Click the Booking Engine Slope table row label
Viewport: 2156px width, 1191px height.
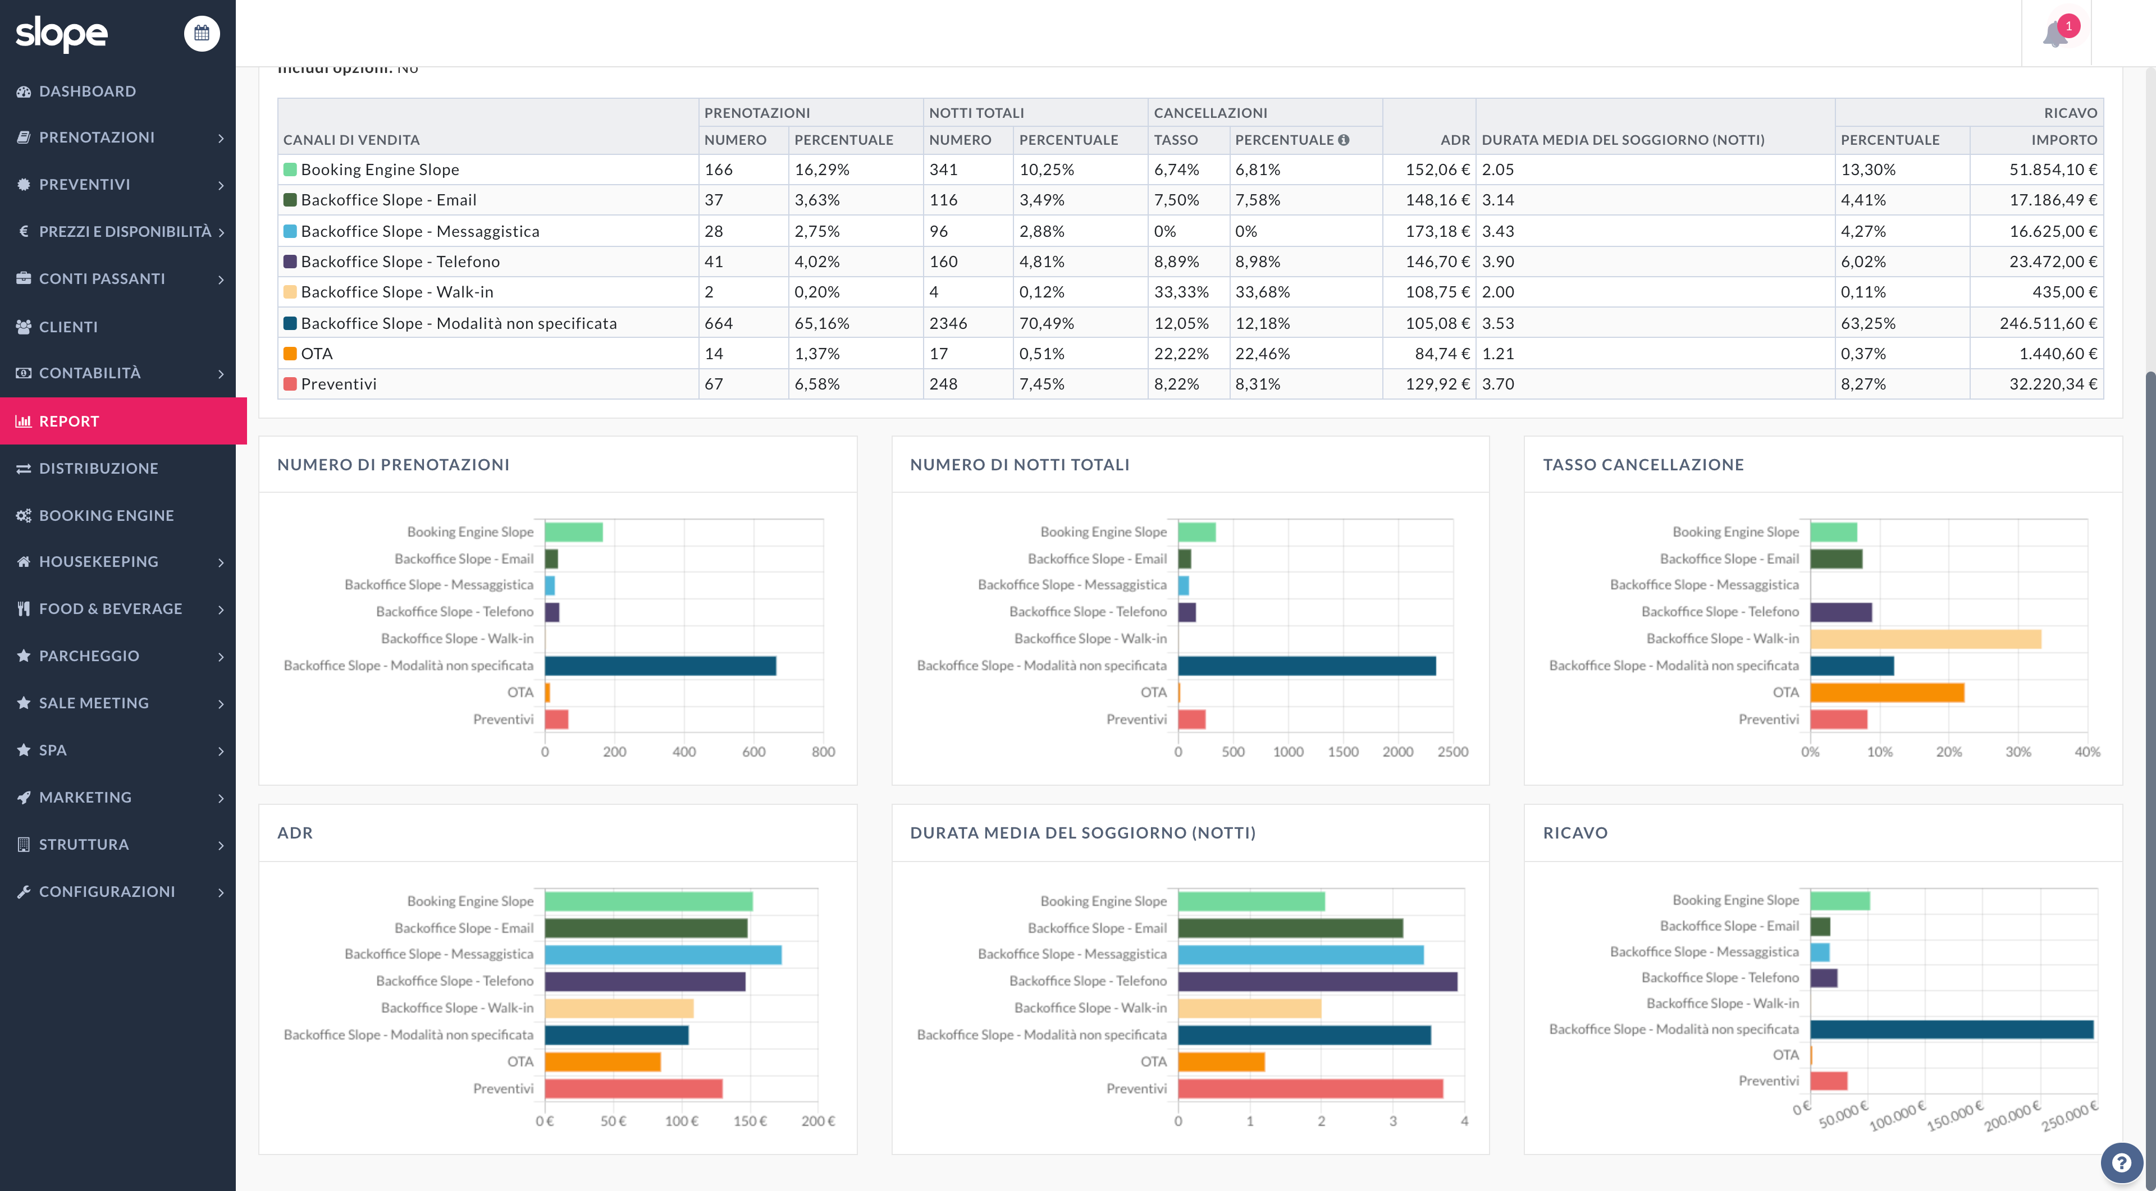[x=380, y=170]
